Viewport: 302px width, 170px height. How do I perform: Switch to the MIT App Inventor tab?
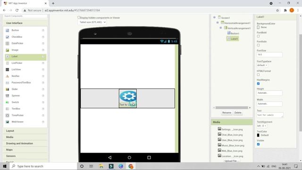(25, 3)
